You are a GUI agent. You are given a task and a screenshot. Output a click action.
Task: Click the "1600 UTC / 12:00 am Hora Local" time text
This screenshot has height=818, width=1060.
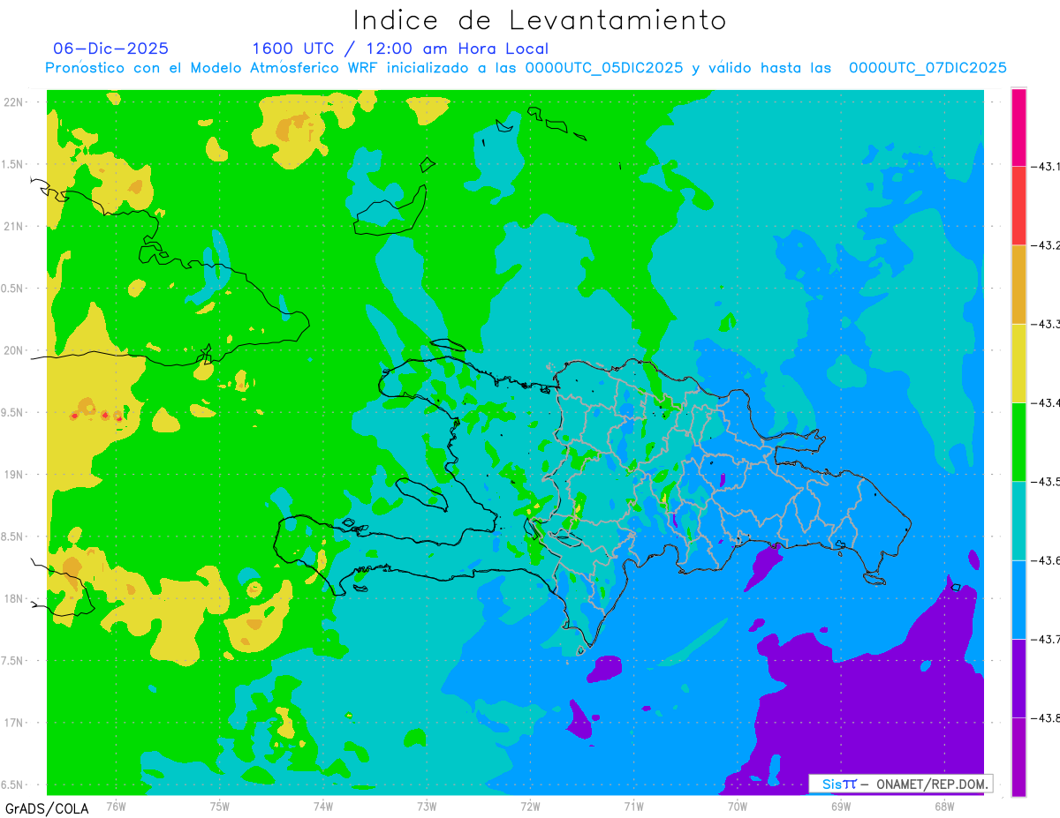coord(400,49)
